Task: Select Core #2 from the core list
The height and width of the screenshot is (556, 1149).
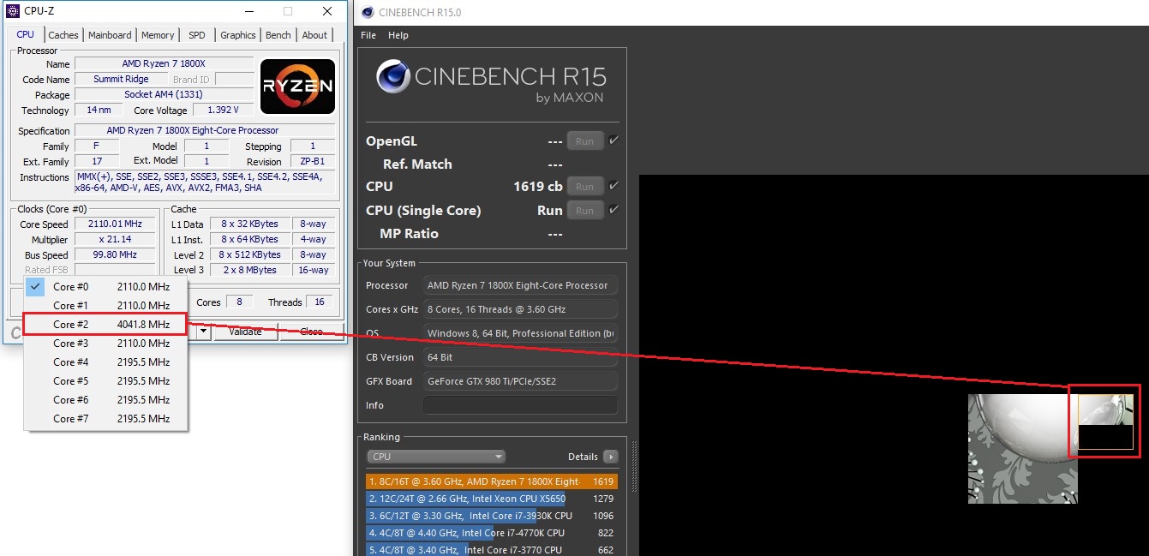Action: tap(105, 325)
